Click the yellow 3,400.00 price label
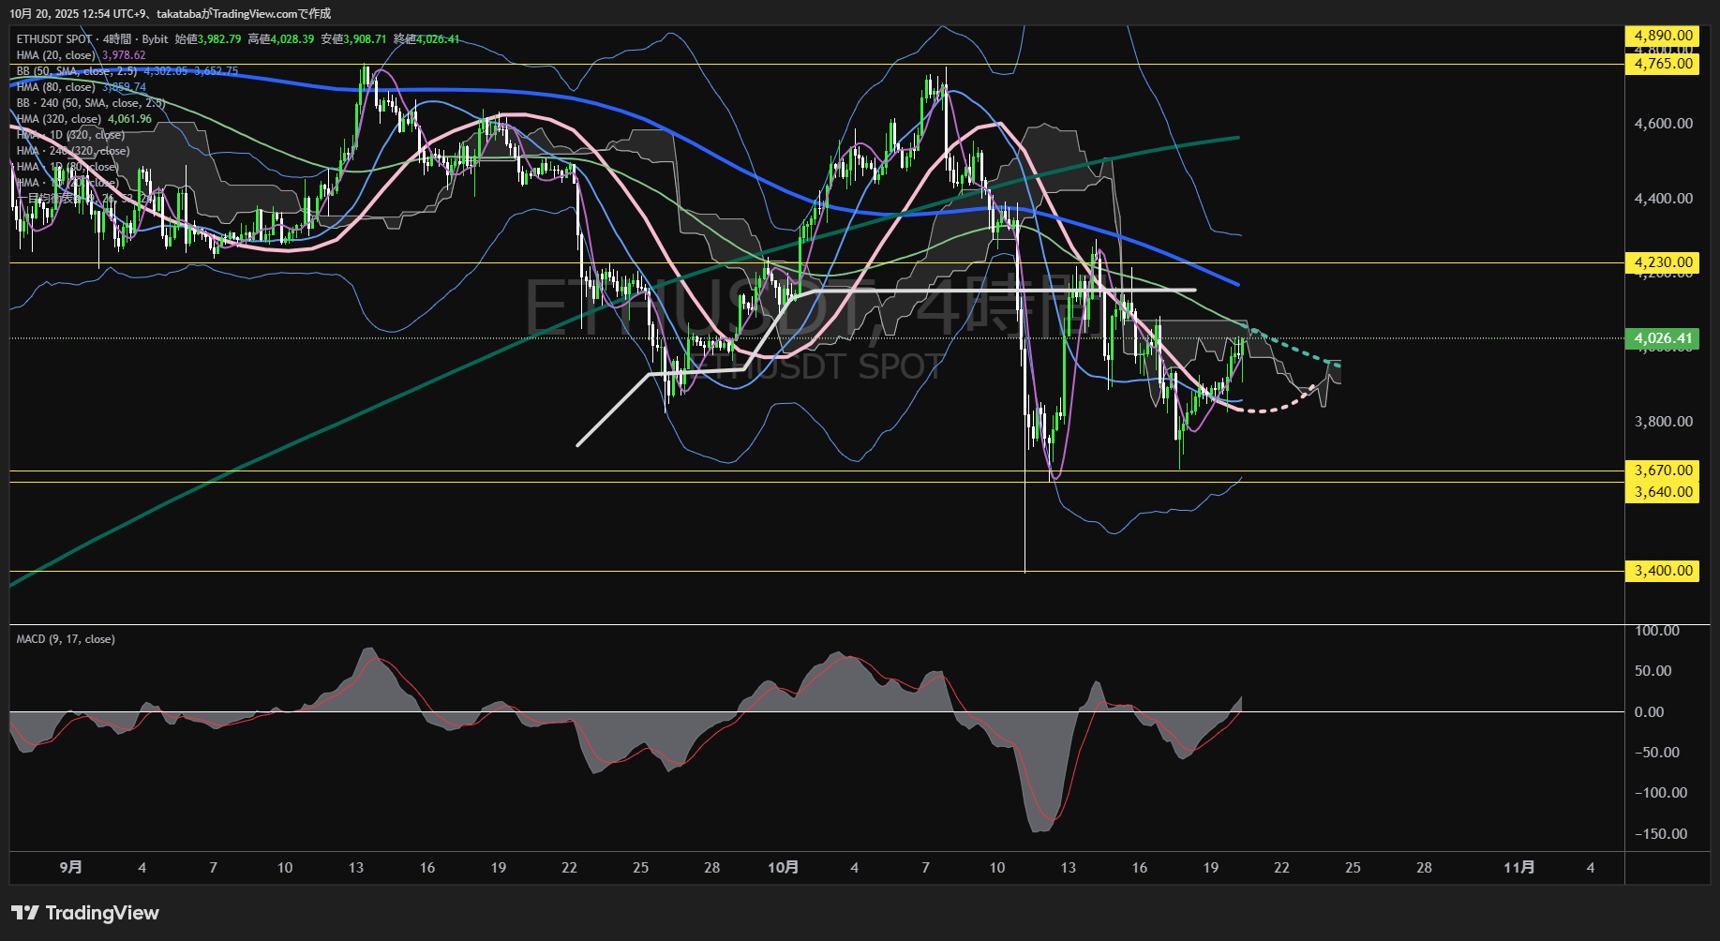This screenshot has width=1720, height=941. tap(1662, 571)
